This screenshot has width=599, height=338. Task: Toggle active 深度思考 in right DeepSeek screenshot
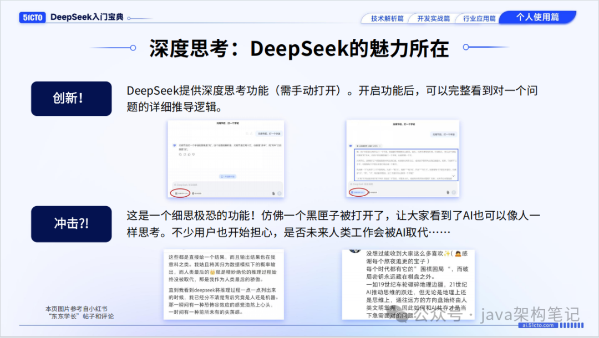pos(358,192)
